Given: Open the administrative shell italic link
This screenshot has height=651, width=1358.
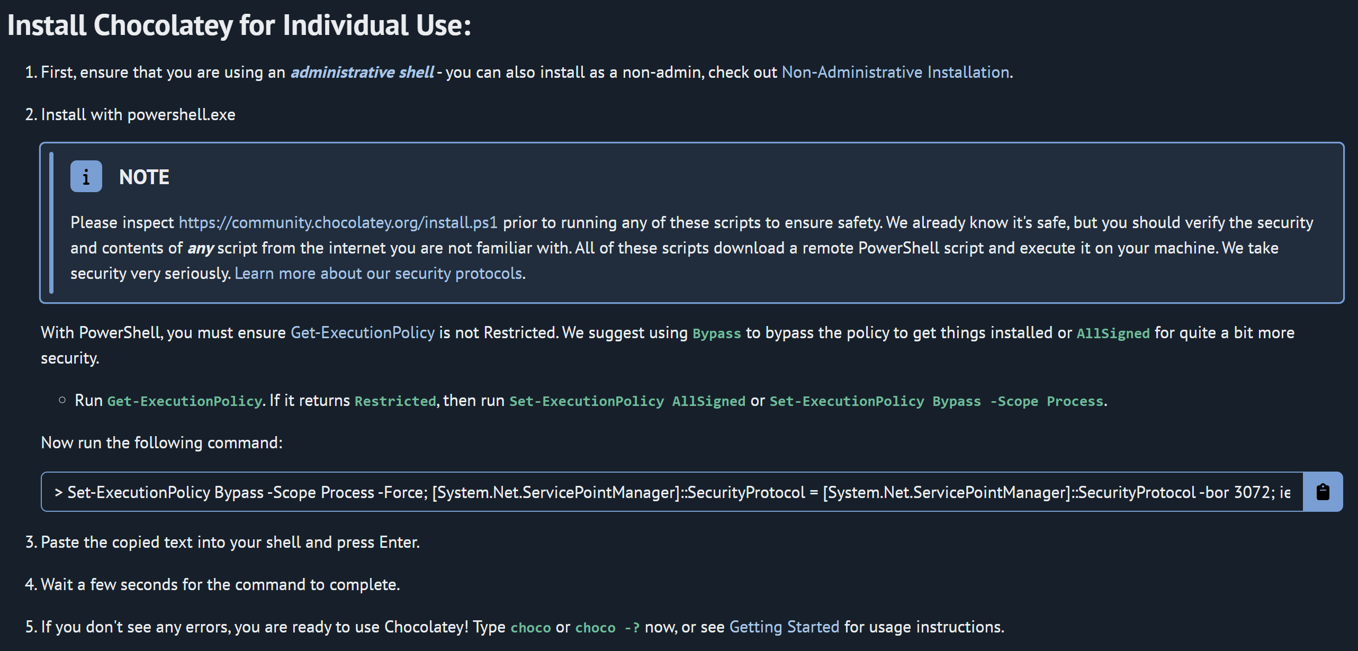Looking at the screenshot, I should (362, 72).
